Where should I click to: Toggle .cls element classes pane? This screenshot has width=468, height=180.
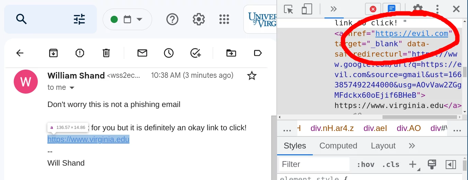[x=390, y=164]
